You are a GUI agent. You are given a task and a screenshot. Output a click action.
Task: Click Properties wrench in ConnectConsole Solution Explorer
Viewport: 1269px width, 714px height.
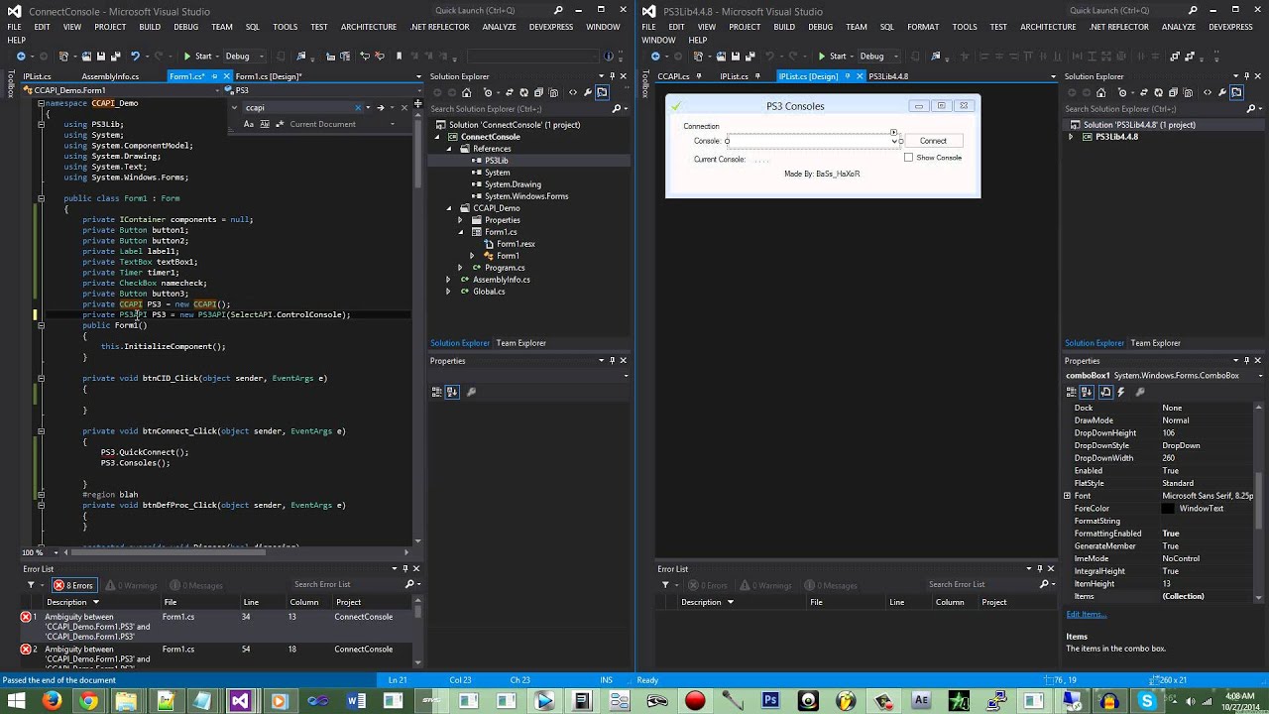point(588,93)
